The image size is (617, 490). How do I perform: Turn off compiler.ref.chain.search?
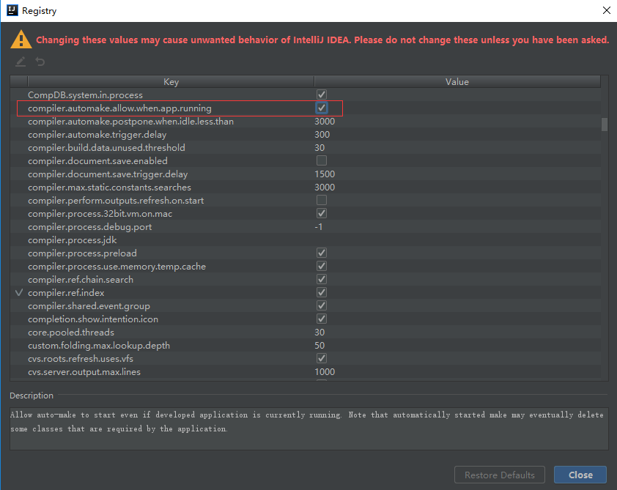pyautogui.click(x=321, y=279)
